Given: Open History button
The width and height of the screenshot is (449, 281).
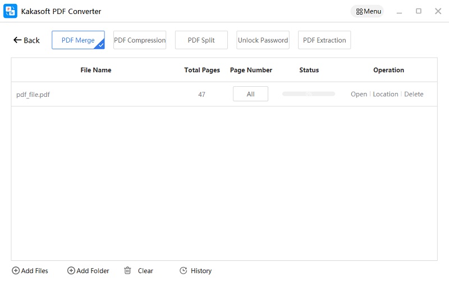Looking at the screenshot, I should pos(195,270).
